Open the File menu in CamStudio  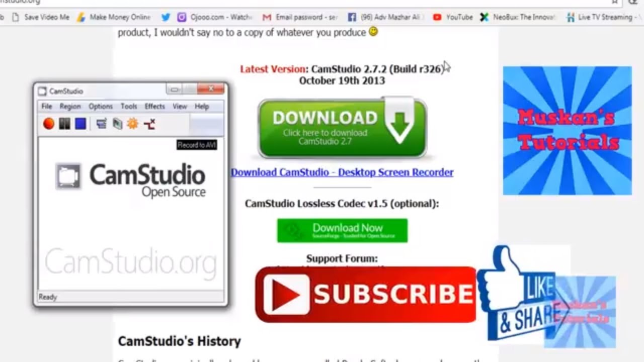[x=47, y=106]
